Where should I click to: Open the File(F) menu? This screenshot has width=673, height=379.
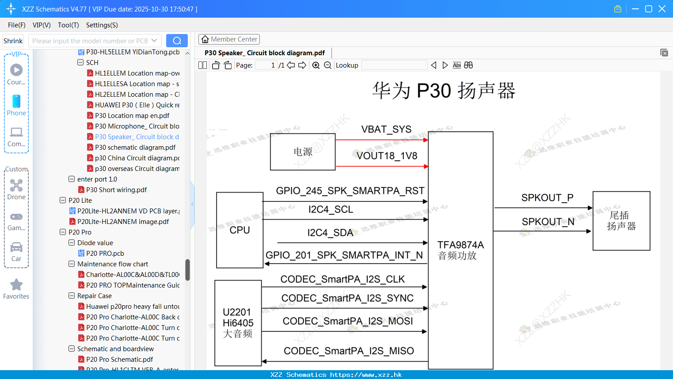[x=17, y=25]
